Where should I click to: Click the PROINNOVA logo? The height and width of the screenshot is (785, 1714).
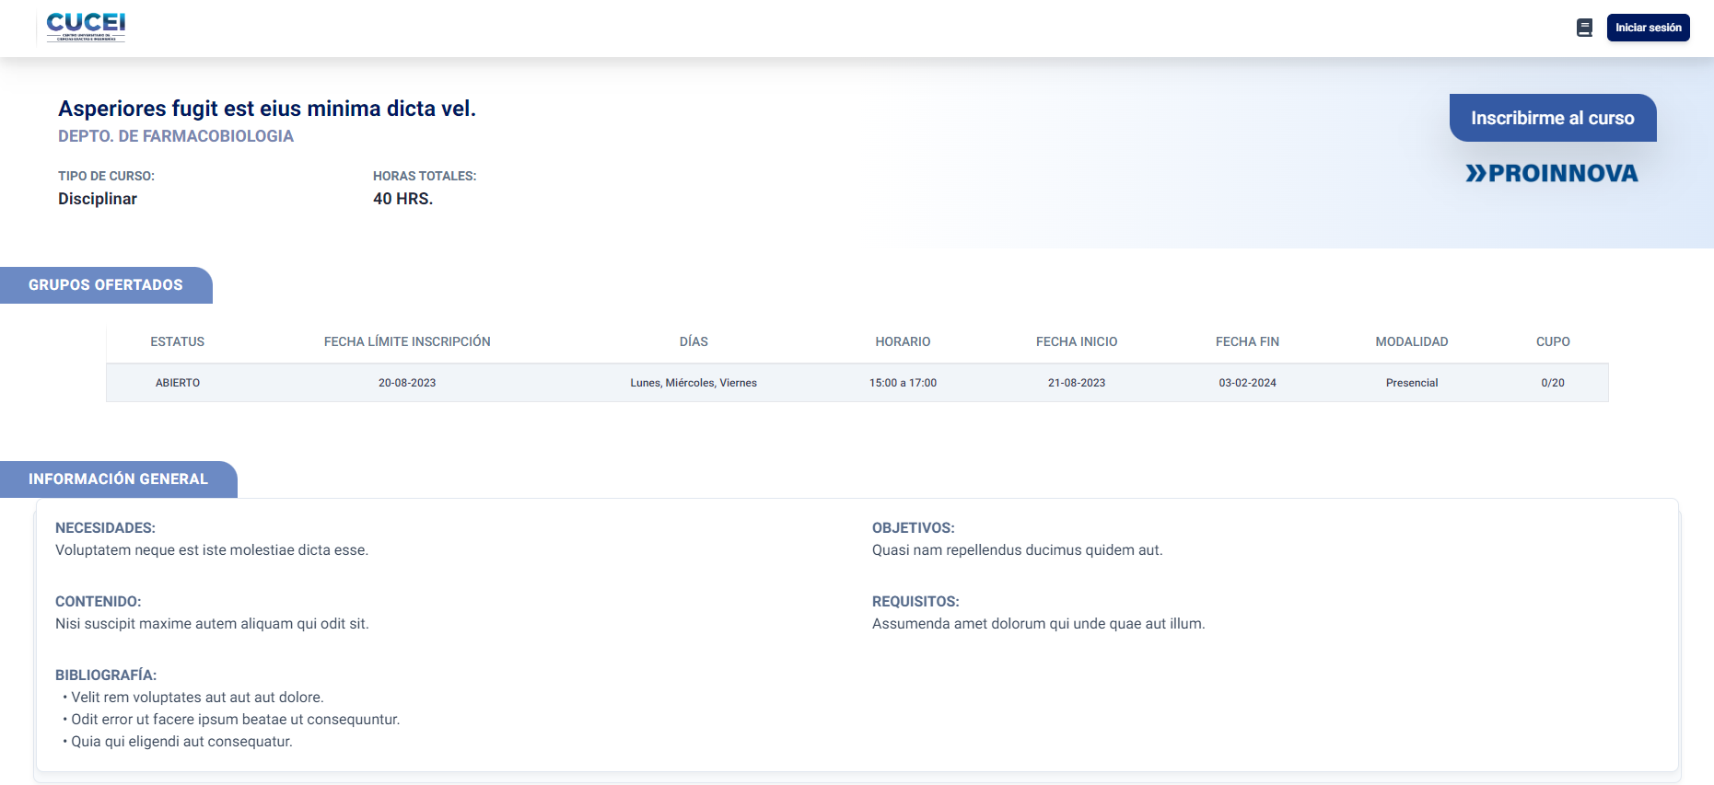(1552, 173)
